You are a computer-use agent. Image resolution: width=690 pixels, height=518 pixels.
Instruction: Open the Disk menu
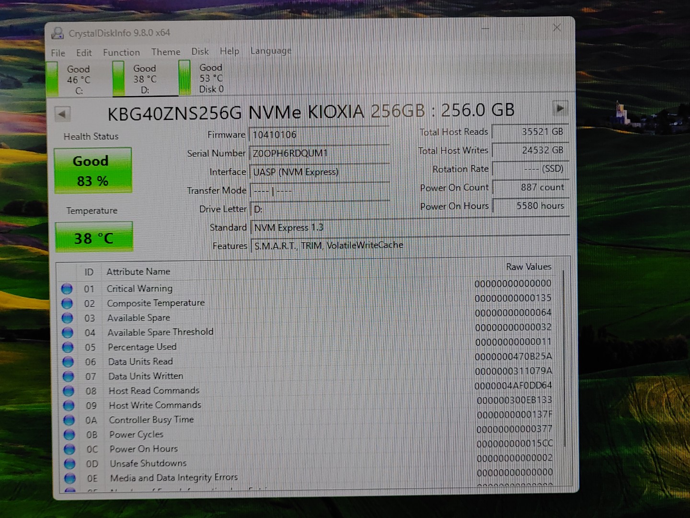click(200, 51)
